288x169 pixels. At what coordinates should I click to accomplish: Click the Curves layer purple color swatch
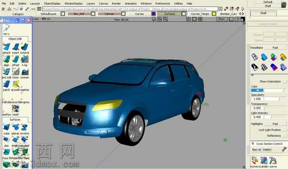point(153,14)
